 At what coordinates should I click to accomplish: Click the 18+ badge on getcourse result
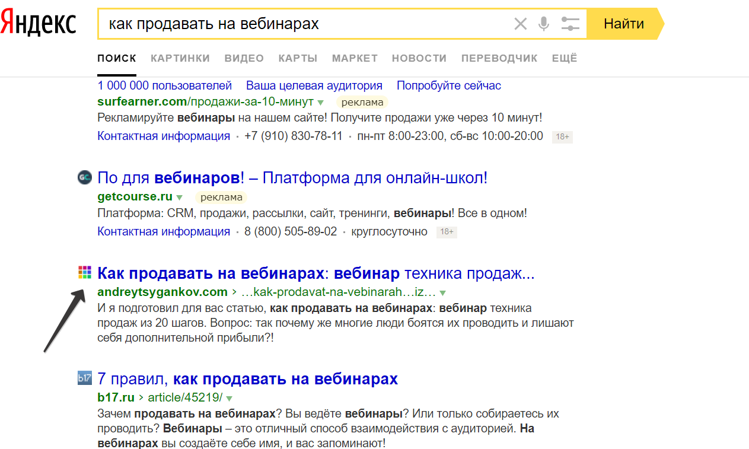pyautogui.click(x=447, y=233)
